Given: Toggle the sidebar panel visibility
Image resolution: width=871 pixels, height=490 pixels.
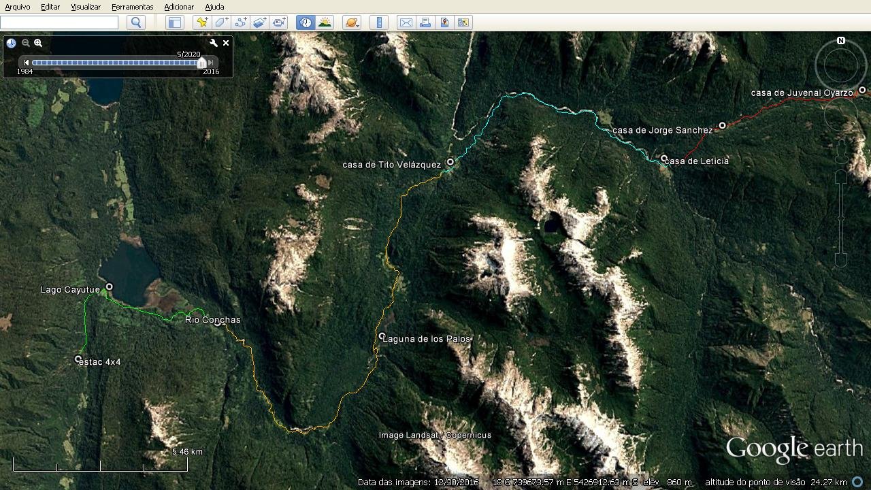Looking at the screenshot, I should (175, 22).
